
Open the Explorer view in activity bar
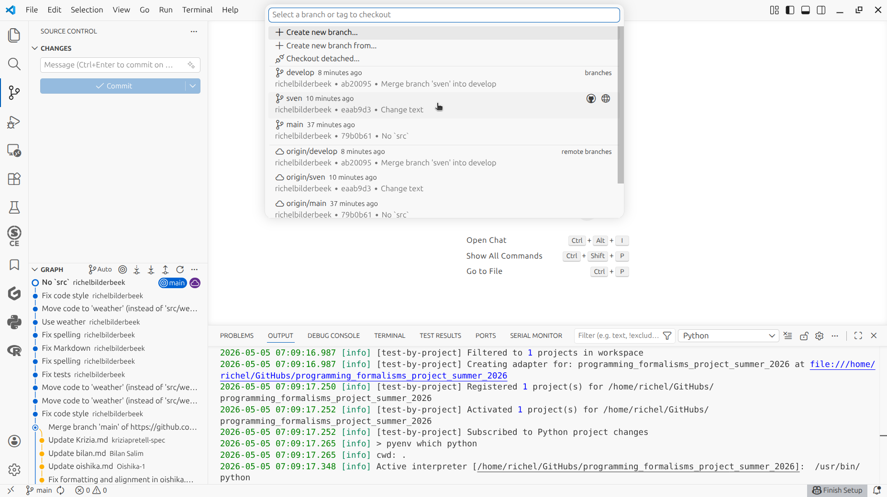(14, 35)
